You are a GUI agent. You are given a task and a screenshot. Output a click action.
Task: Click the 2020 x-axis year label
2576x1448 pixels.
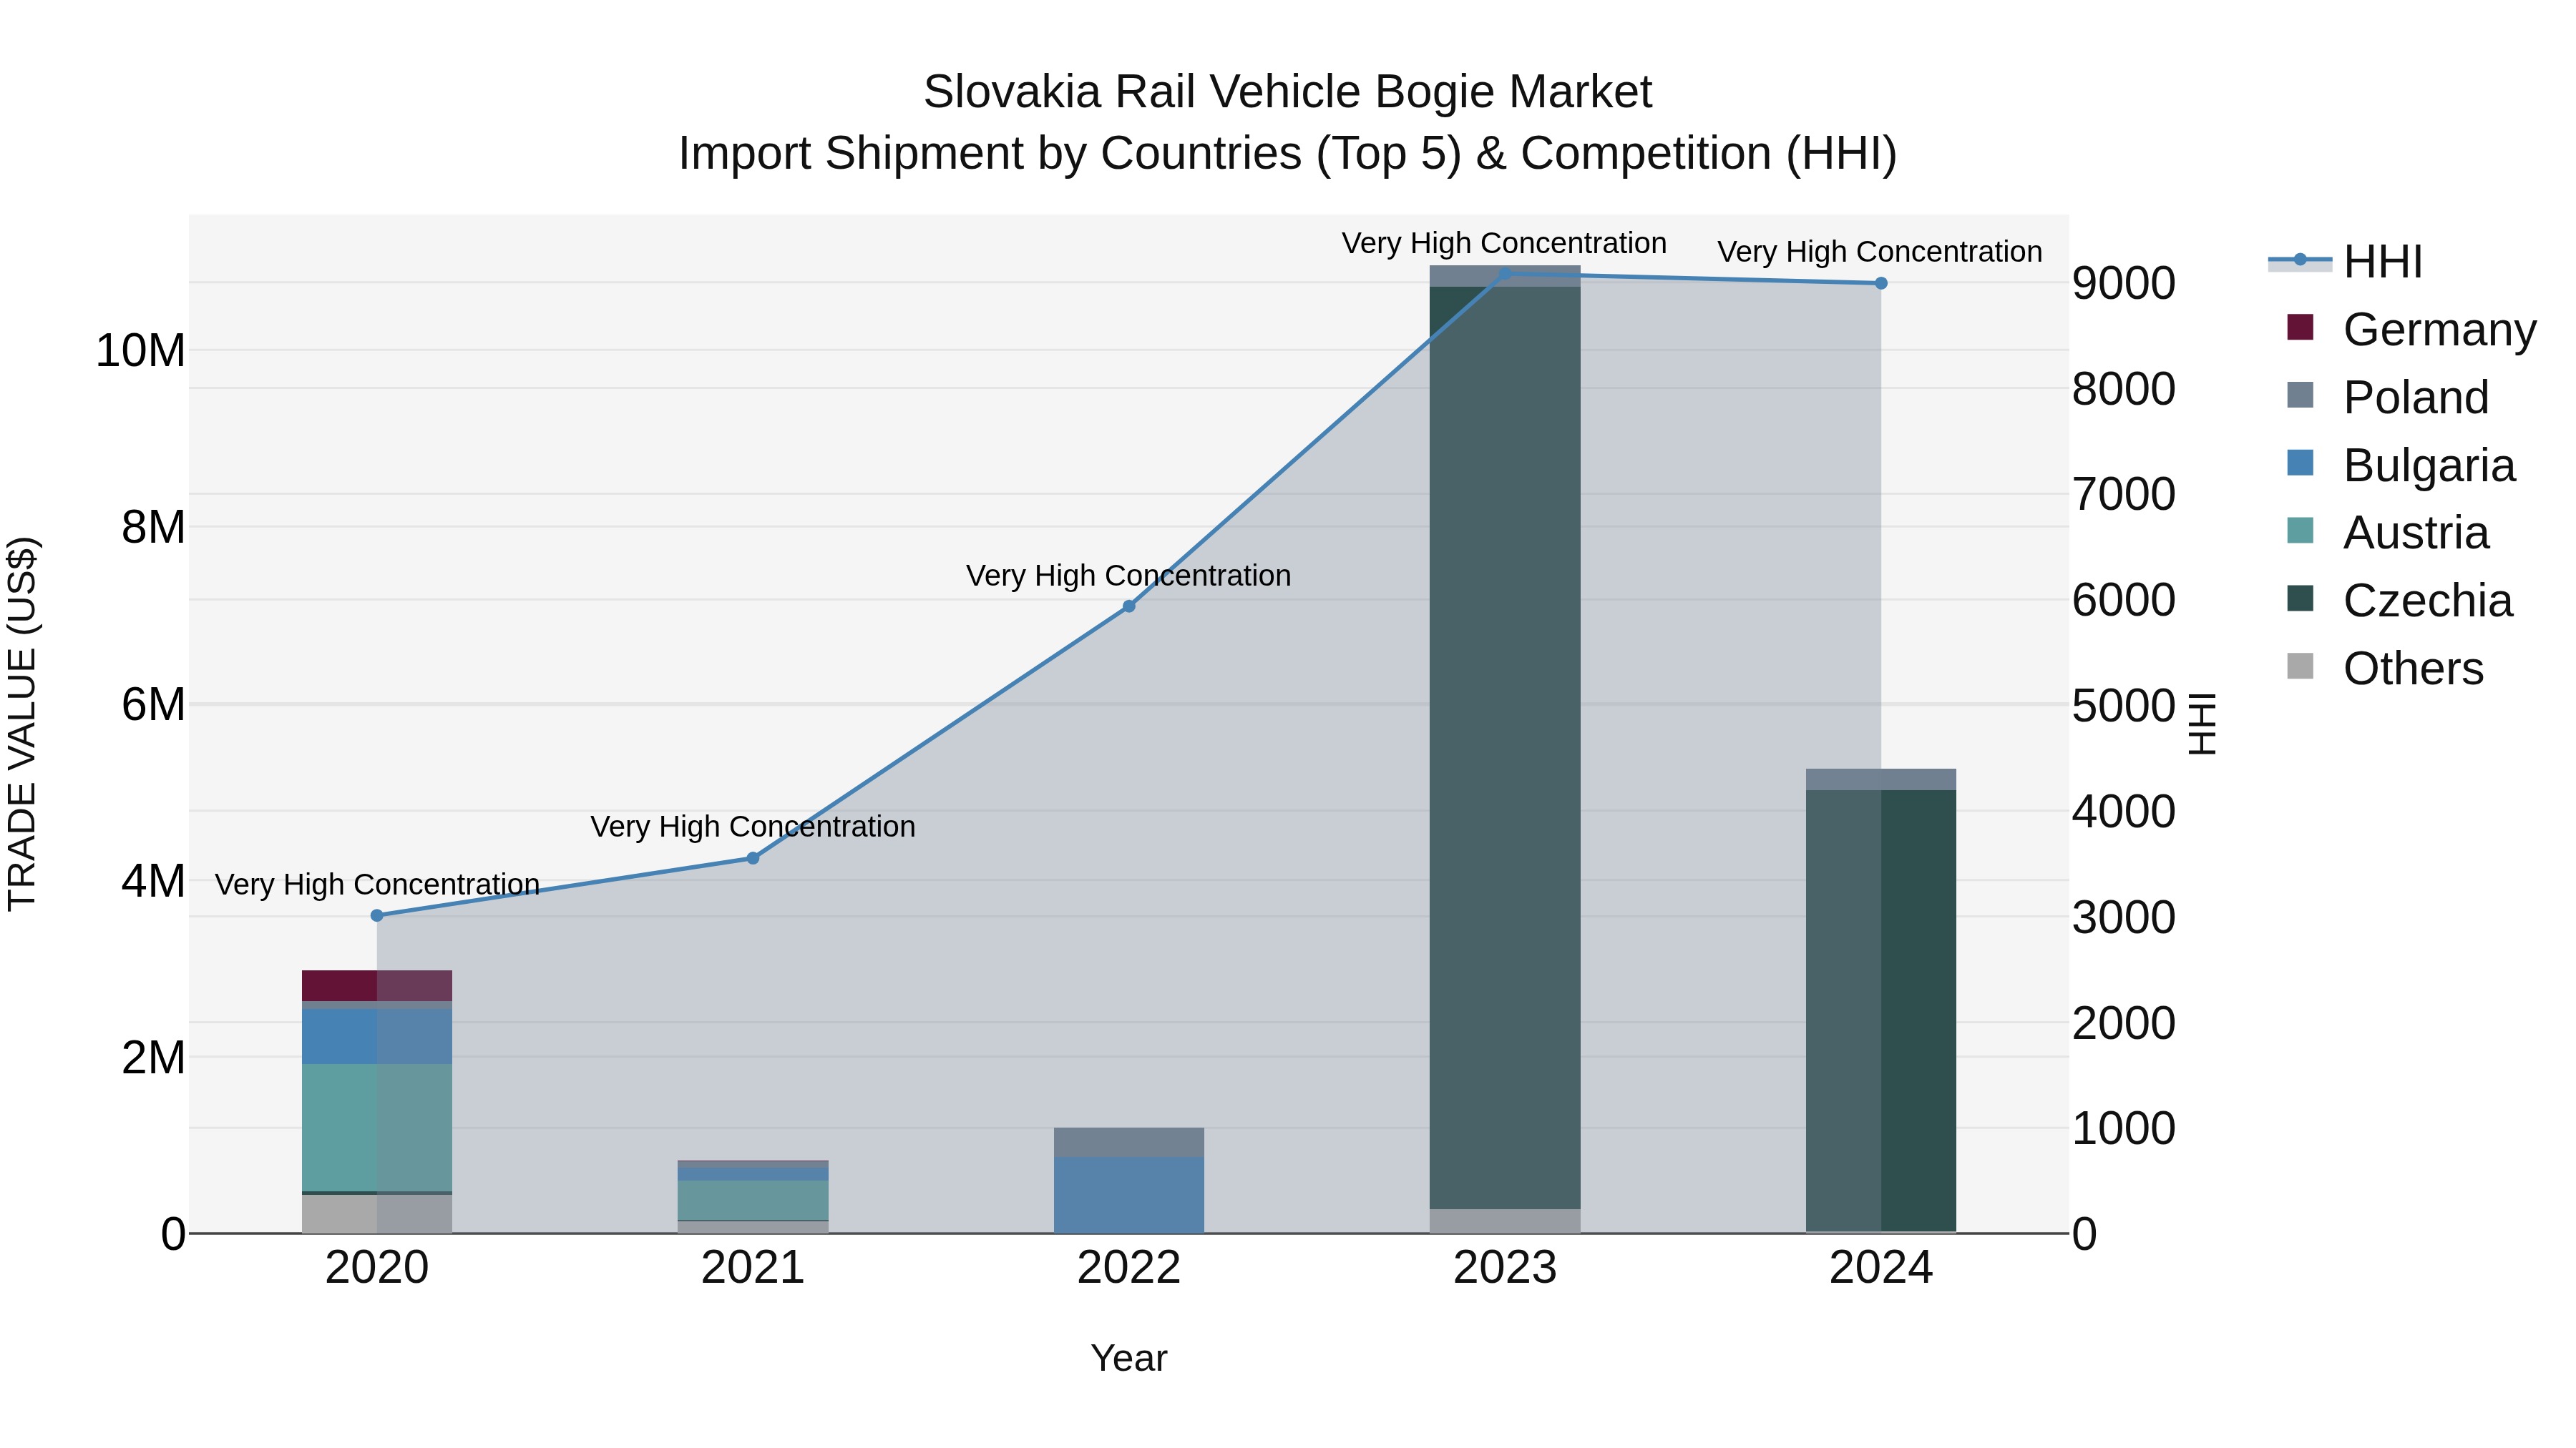coord(377,1268)
